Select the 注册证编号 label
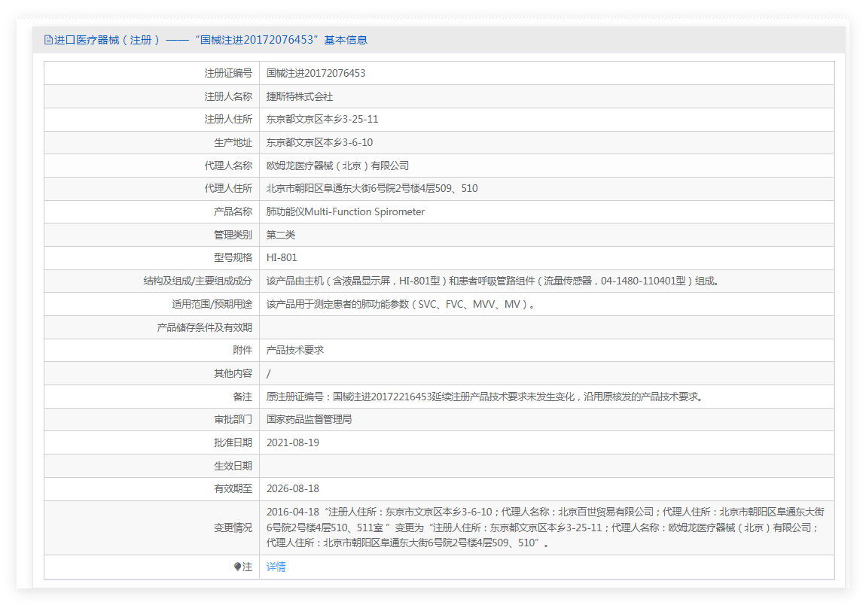Screen dimensions: 866x605 pos(228,73)
